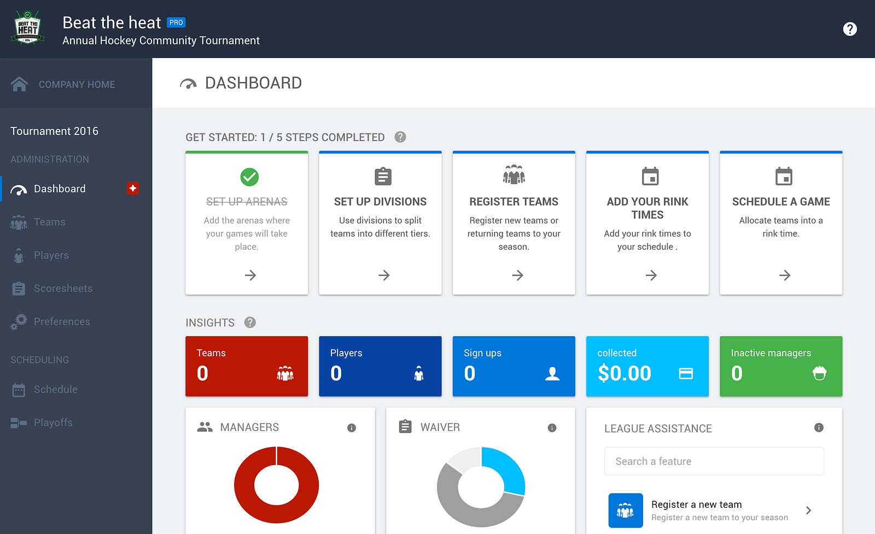Click the red Teams insight tile
The image size is (875, 534).
point(246,366)
